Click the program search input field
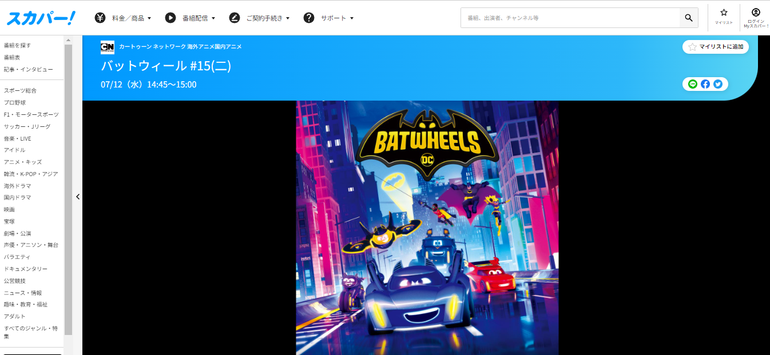The height and width of the screenshot is (355, 770). tap(569, 18)
